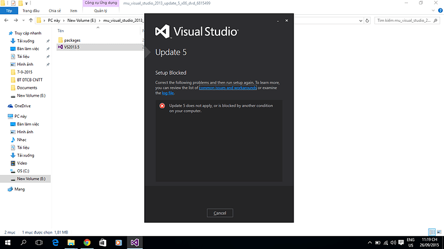Image resolution: width=444 pixels, height=249 pixels.
Task: Open 7-9-2015 folder in sidebar
Action: 24,72
